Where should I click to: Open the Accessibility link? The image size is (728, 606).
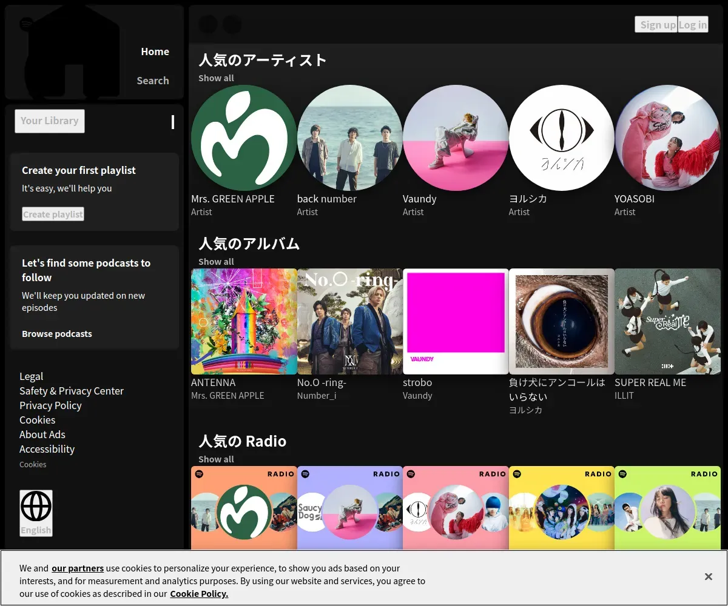point(47,449)
